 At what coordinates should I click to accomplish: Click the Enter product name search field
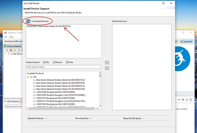(63, 67)
